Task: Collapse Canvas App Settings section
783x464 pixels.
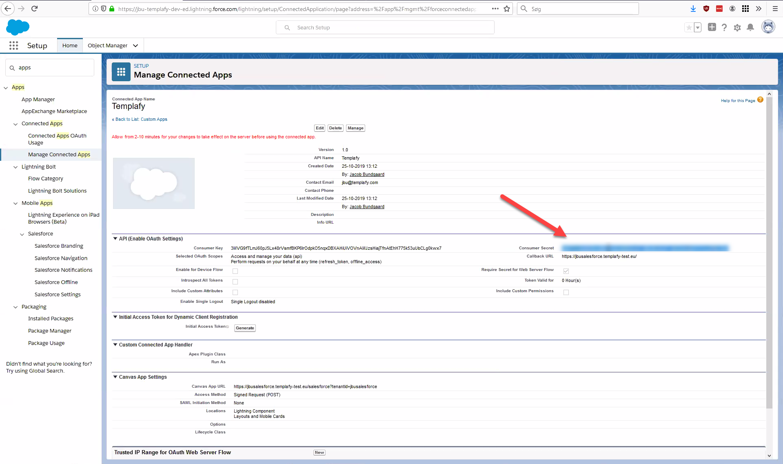Action: [x=115, y=377]
